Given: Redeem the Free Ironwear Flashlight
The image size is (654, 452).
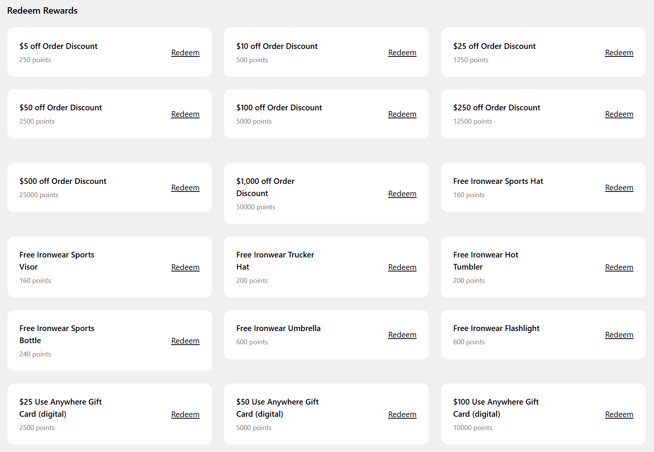Looking at the screenshot, I should pos(619,335).
